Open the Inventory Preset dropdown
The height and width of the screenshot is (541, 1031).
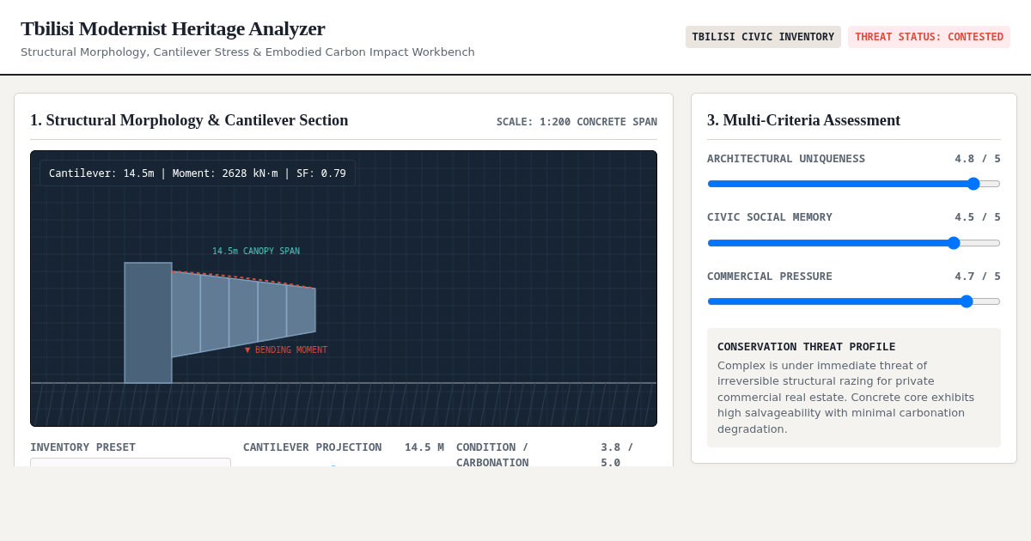[x=131, y=462]
